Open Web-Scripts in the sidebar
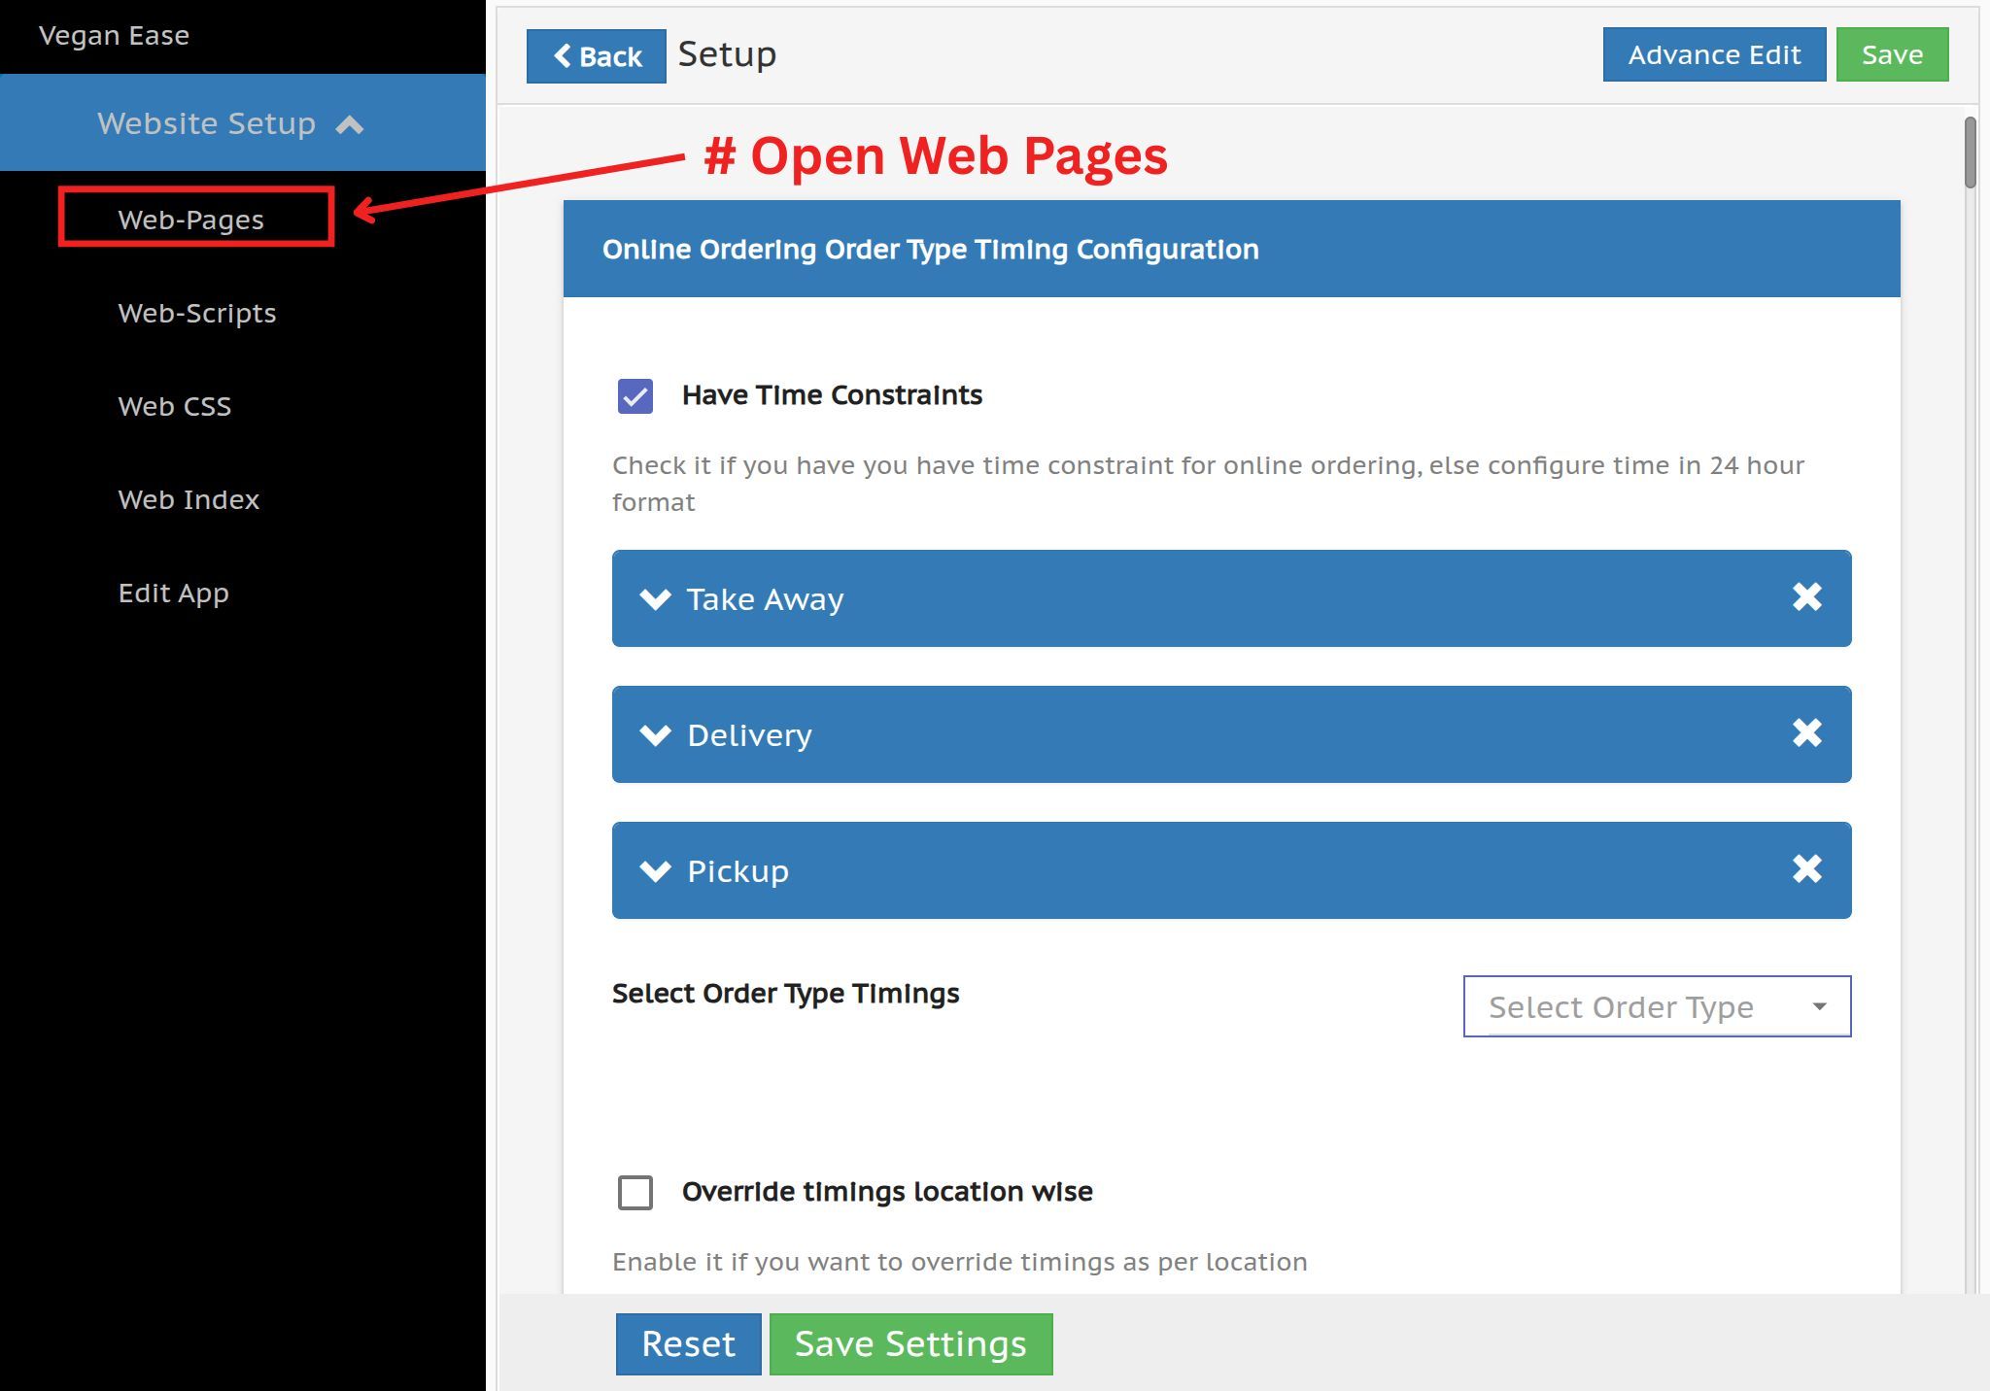The image size is (1990, 1391). [197, 313]
